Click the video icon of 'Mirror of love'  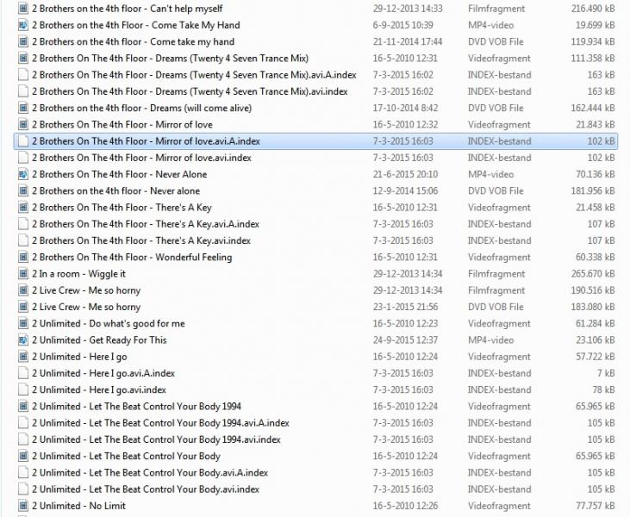(23, 125)
